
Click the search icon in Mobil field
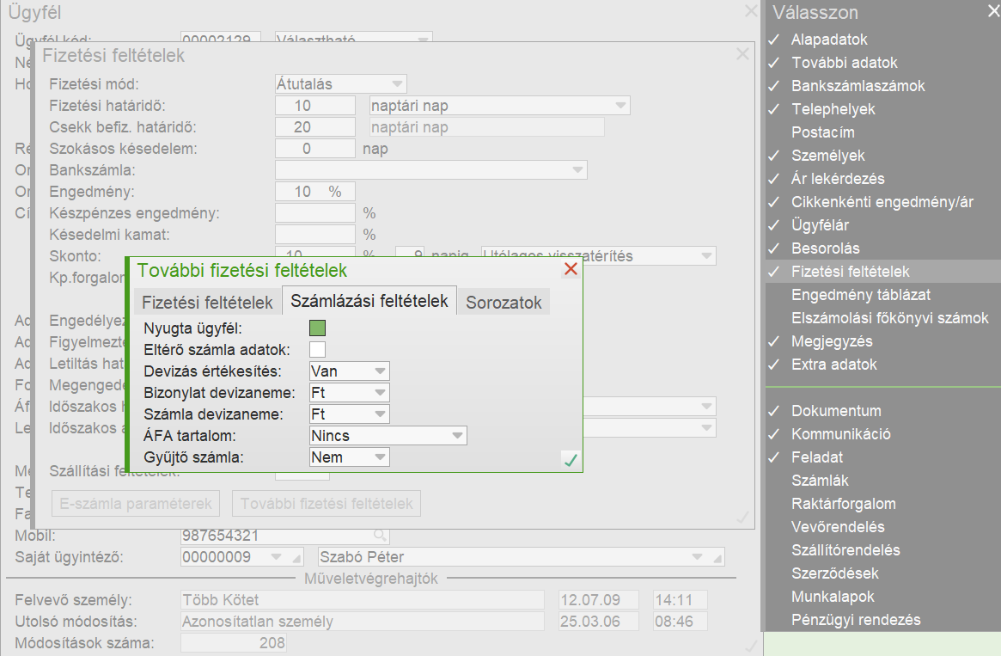tap(379, 535)
